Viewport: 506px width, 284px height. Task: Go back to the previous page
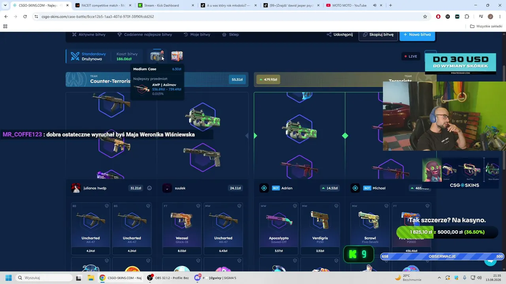click(6, 17)
